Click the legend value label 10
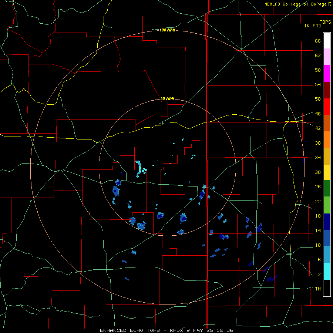The height and width of the screenshot is (333, 333). pyautogui.click(x=318, y=245)
